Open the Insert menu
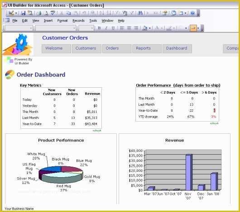The width and height of the screenshot is (240, 212). tap(48, 20)
